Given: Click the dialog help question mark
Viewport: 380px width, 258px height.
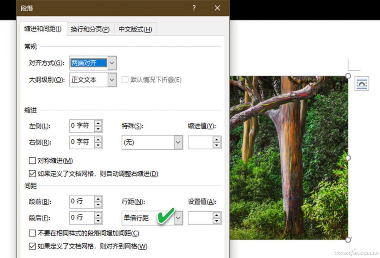Looking at the screenshot, I should coord(194,9).
